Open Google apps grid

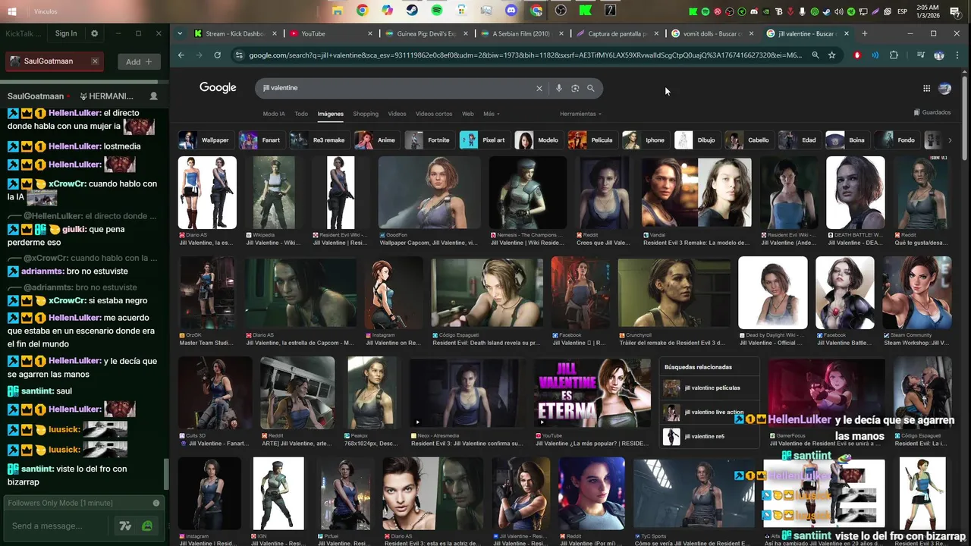click(926, 88)
